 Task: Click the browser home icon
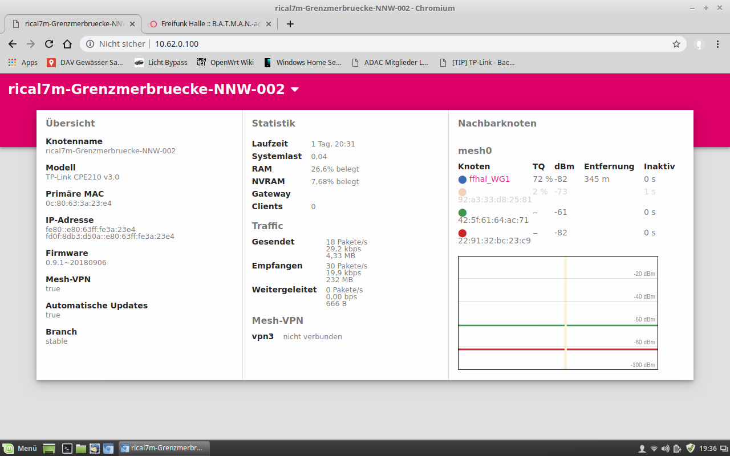[x=67, y=44]
